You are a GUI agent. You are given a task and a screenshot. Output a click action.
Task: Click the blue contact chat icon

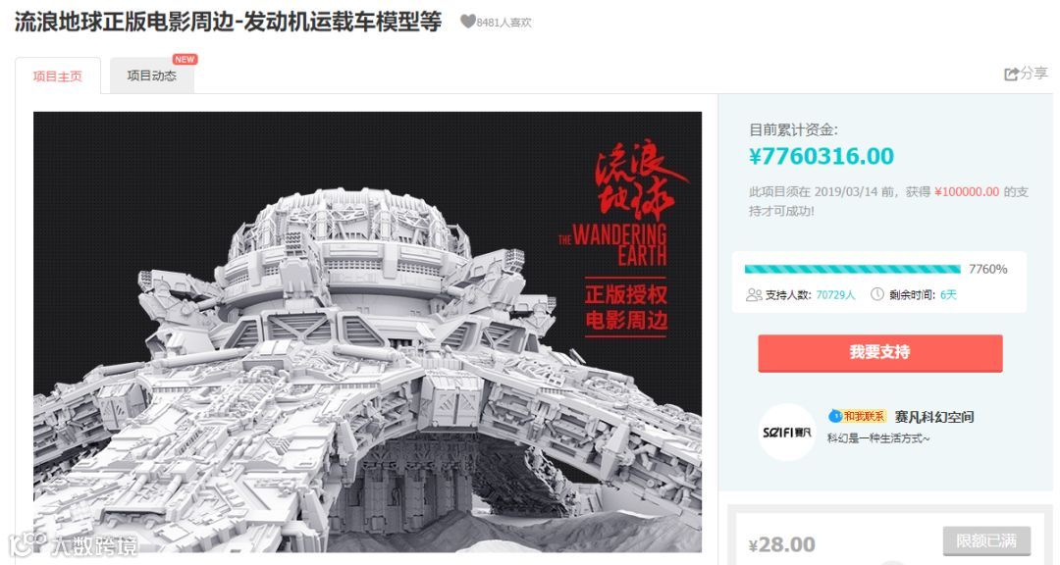(x=835, y=416)
